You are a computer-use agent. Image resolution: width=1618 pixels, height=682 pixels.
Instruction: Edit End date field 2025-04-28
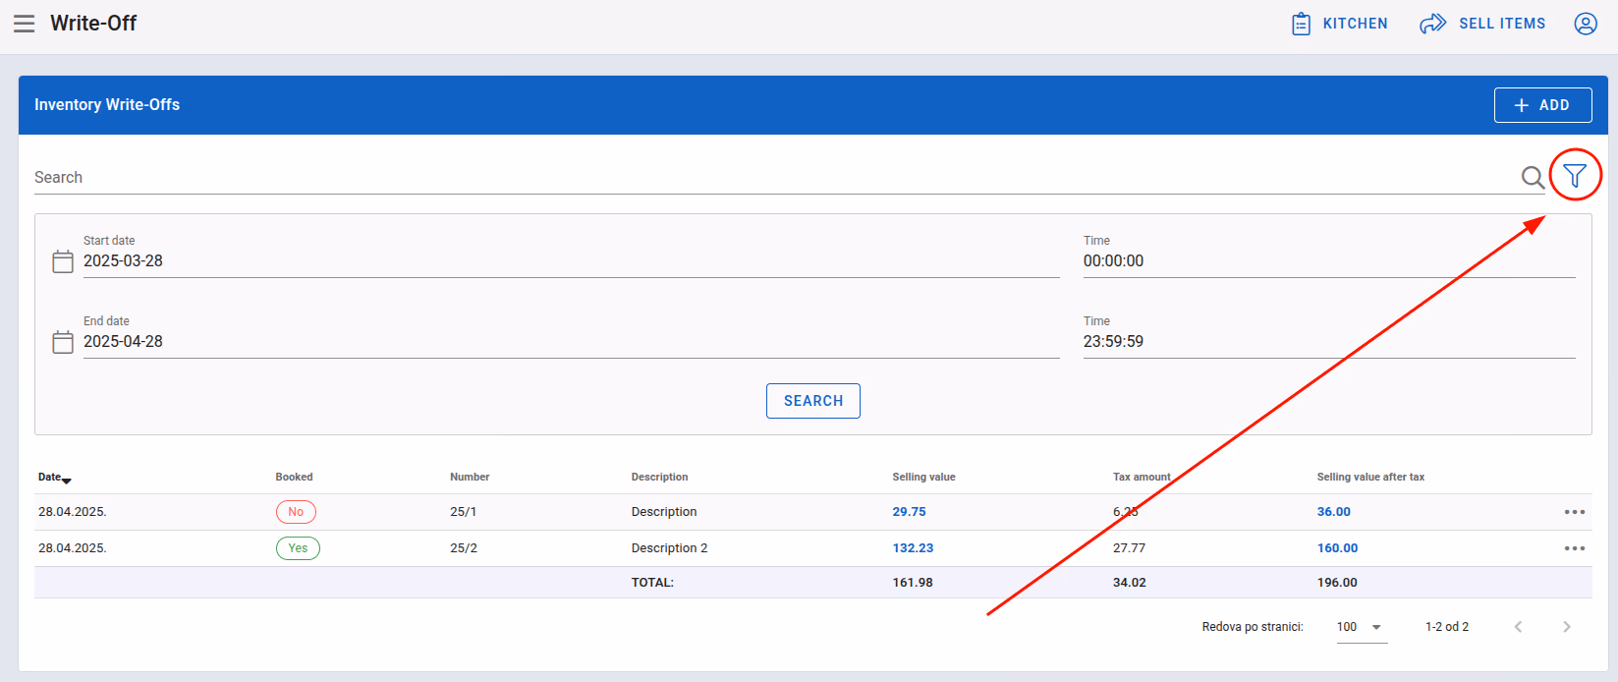pyautogui.click(x=571, y=342)
